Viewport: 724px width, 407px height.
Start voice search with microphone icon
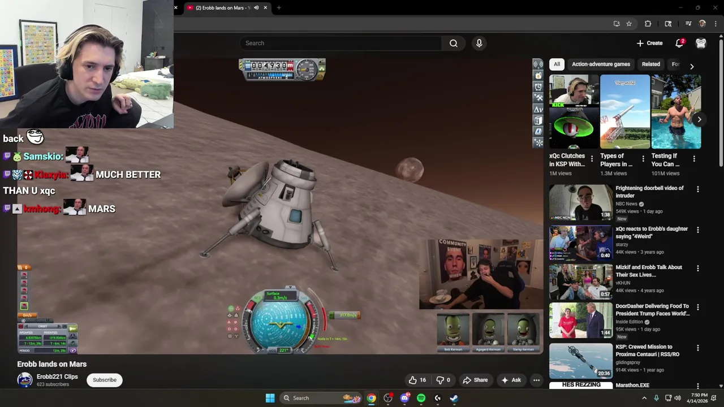(479, 43)
